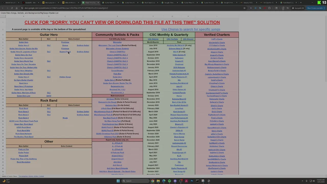Select the Setlists & Charter Drives sheet tab
The image size is (327, 184).
9,176
